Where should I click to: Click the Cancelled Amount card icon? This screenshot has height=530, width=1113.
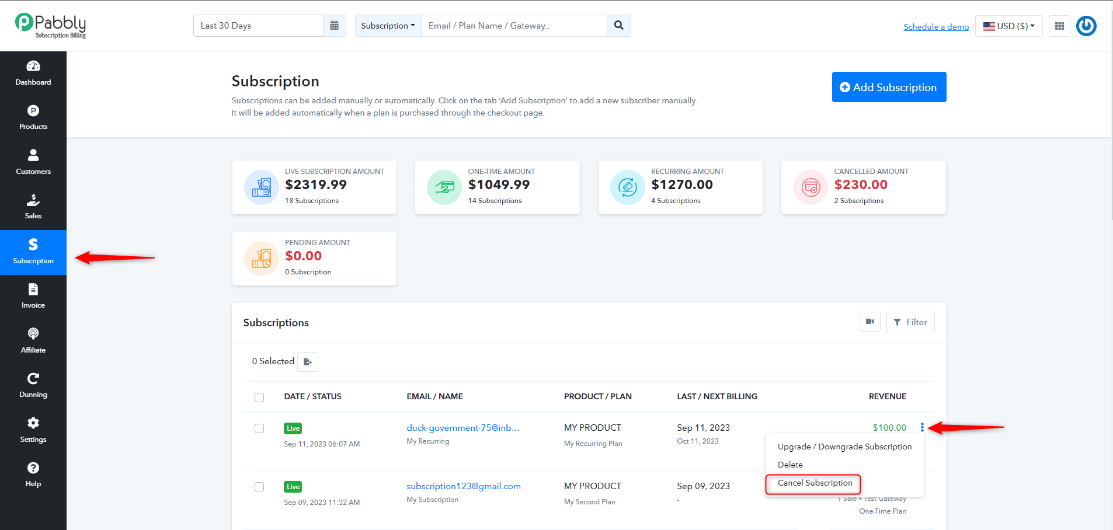pyautogui.click(x=811, y=187)
